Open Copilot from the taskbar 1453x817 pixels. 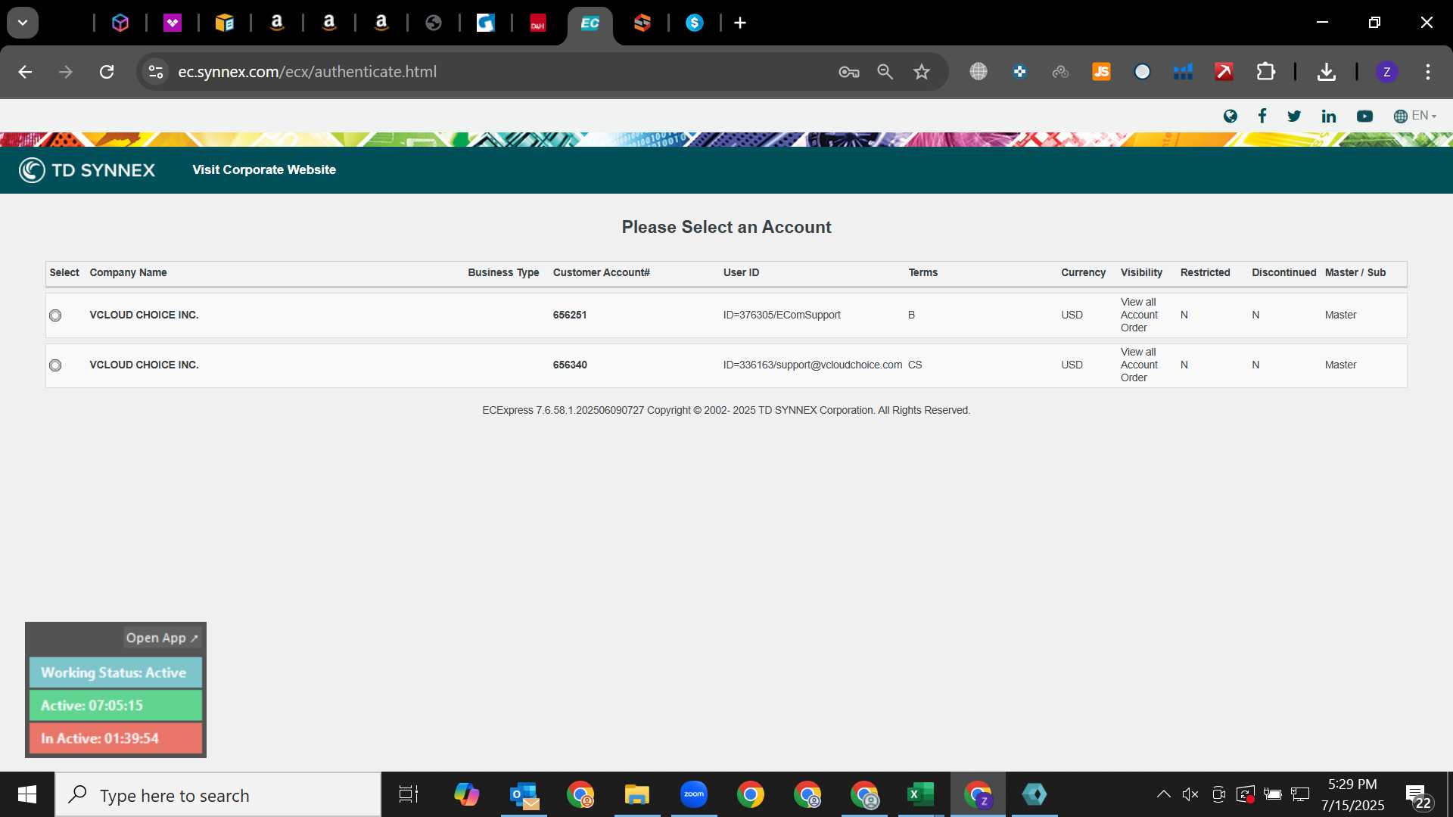tap(467, 794)
